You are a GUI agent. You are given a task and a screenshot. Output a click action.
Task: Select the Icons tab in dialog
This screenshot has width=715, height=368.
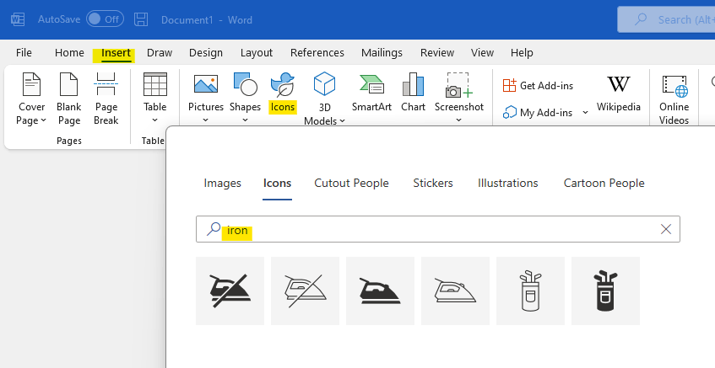[277, 184]
